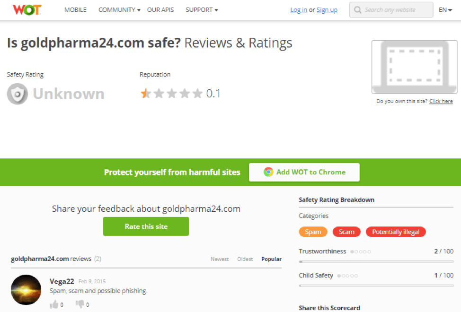Viewport: 461px width, 312px height.
Task: Sort reviews by Newest
Action: pos(220,259)
